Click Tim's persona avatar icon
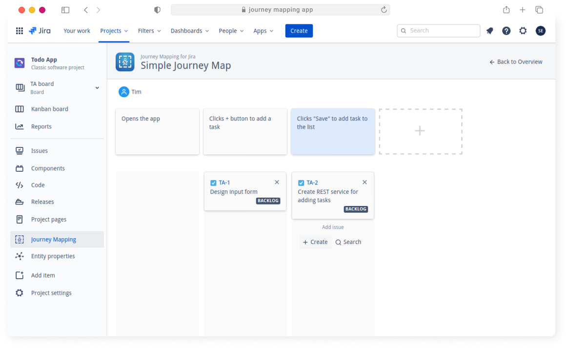This screenshot has height=348, width=567. (x=123, y=92)
